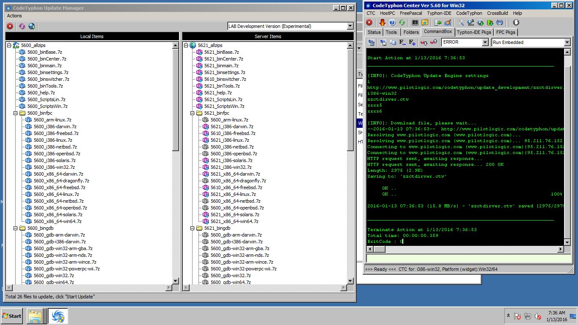Open the ERROR level dropdown
Viewport: 578px width, 325px height.
click(485, 42)
